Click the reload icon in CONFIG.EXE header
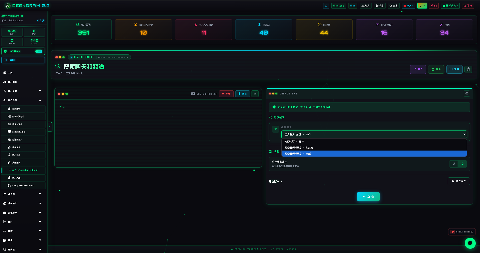Screen dimensions: 480x253 pos(467,94)
